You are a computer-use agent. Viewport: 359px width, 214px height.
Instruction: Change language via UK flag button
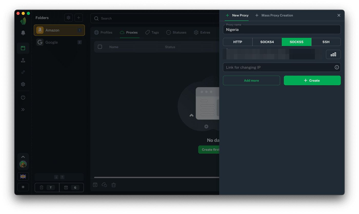coord(23,176)
